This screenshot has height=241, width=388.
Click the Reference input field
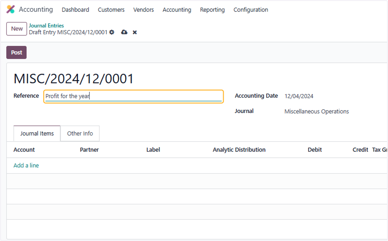(134, 96)
